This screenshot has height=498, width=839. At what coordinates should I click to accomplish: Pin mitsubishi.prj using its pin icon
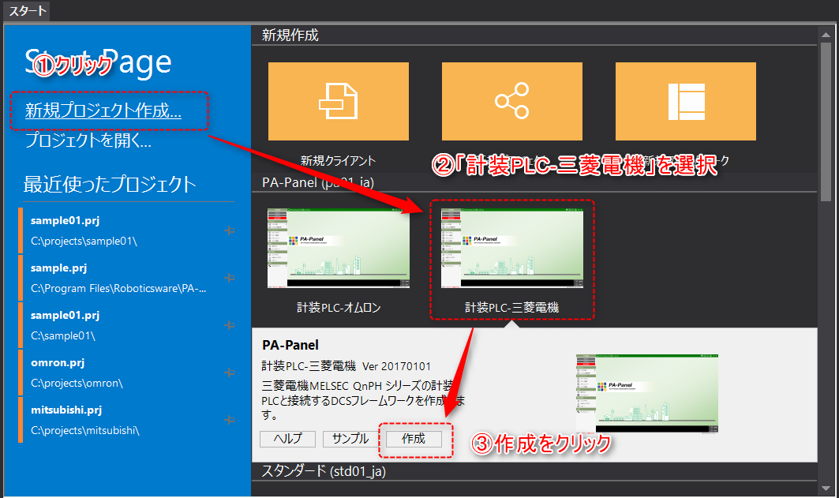[230, 420]
